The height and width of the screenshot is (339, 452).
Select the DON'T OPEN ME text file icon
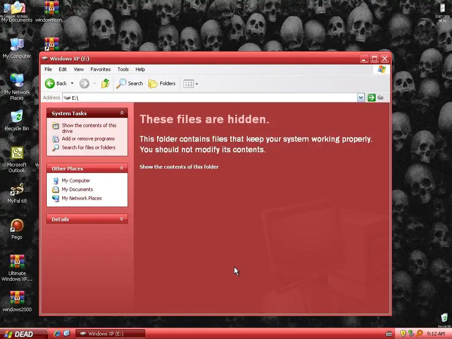[x=442, y=12]
